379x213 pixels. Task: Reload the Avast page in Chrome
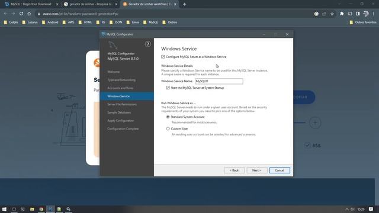tap(21, 14)
